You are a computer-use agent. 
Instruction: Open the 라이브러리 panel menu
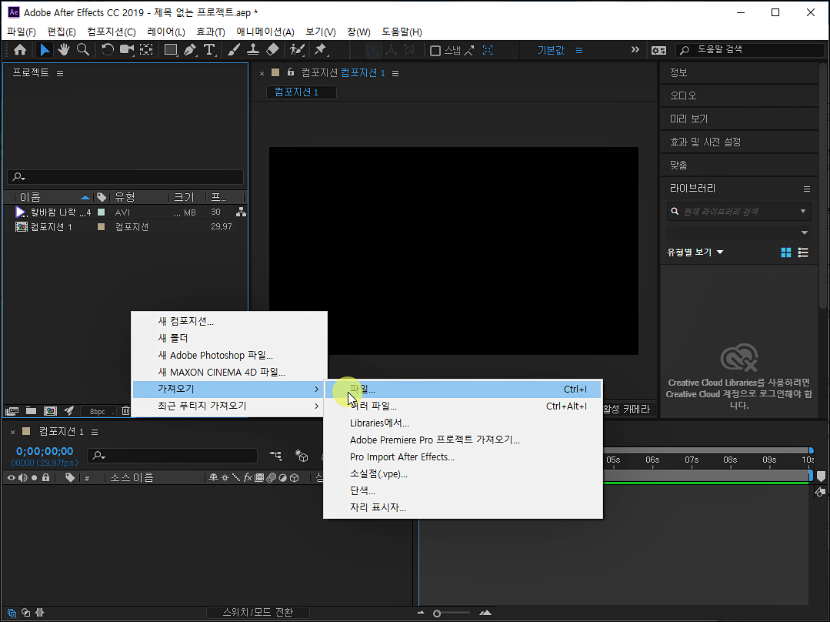(x=807, y=189)
